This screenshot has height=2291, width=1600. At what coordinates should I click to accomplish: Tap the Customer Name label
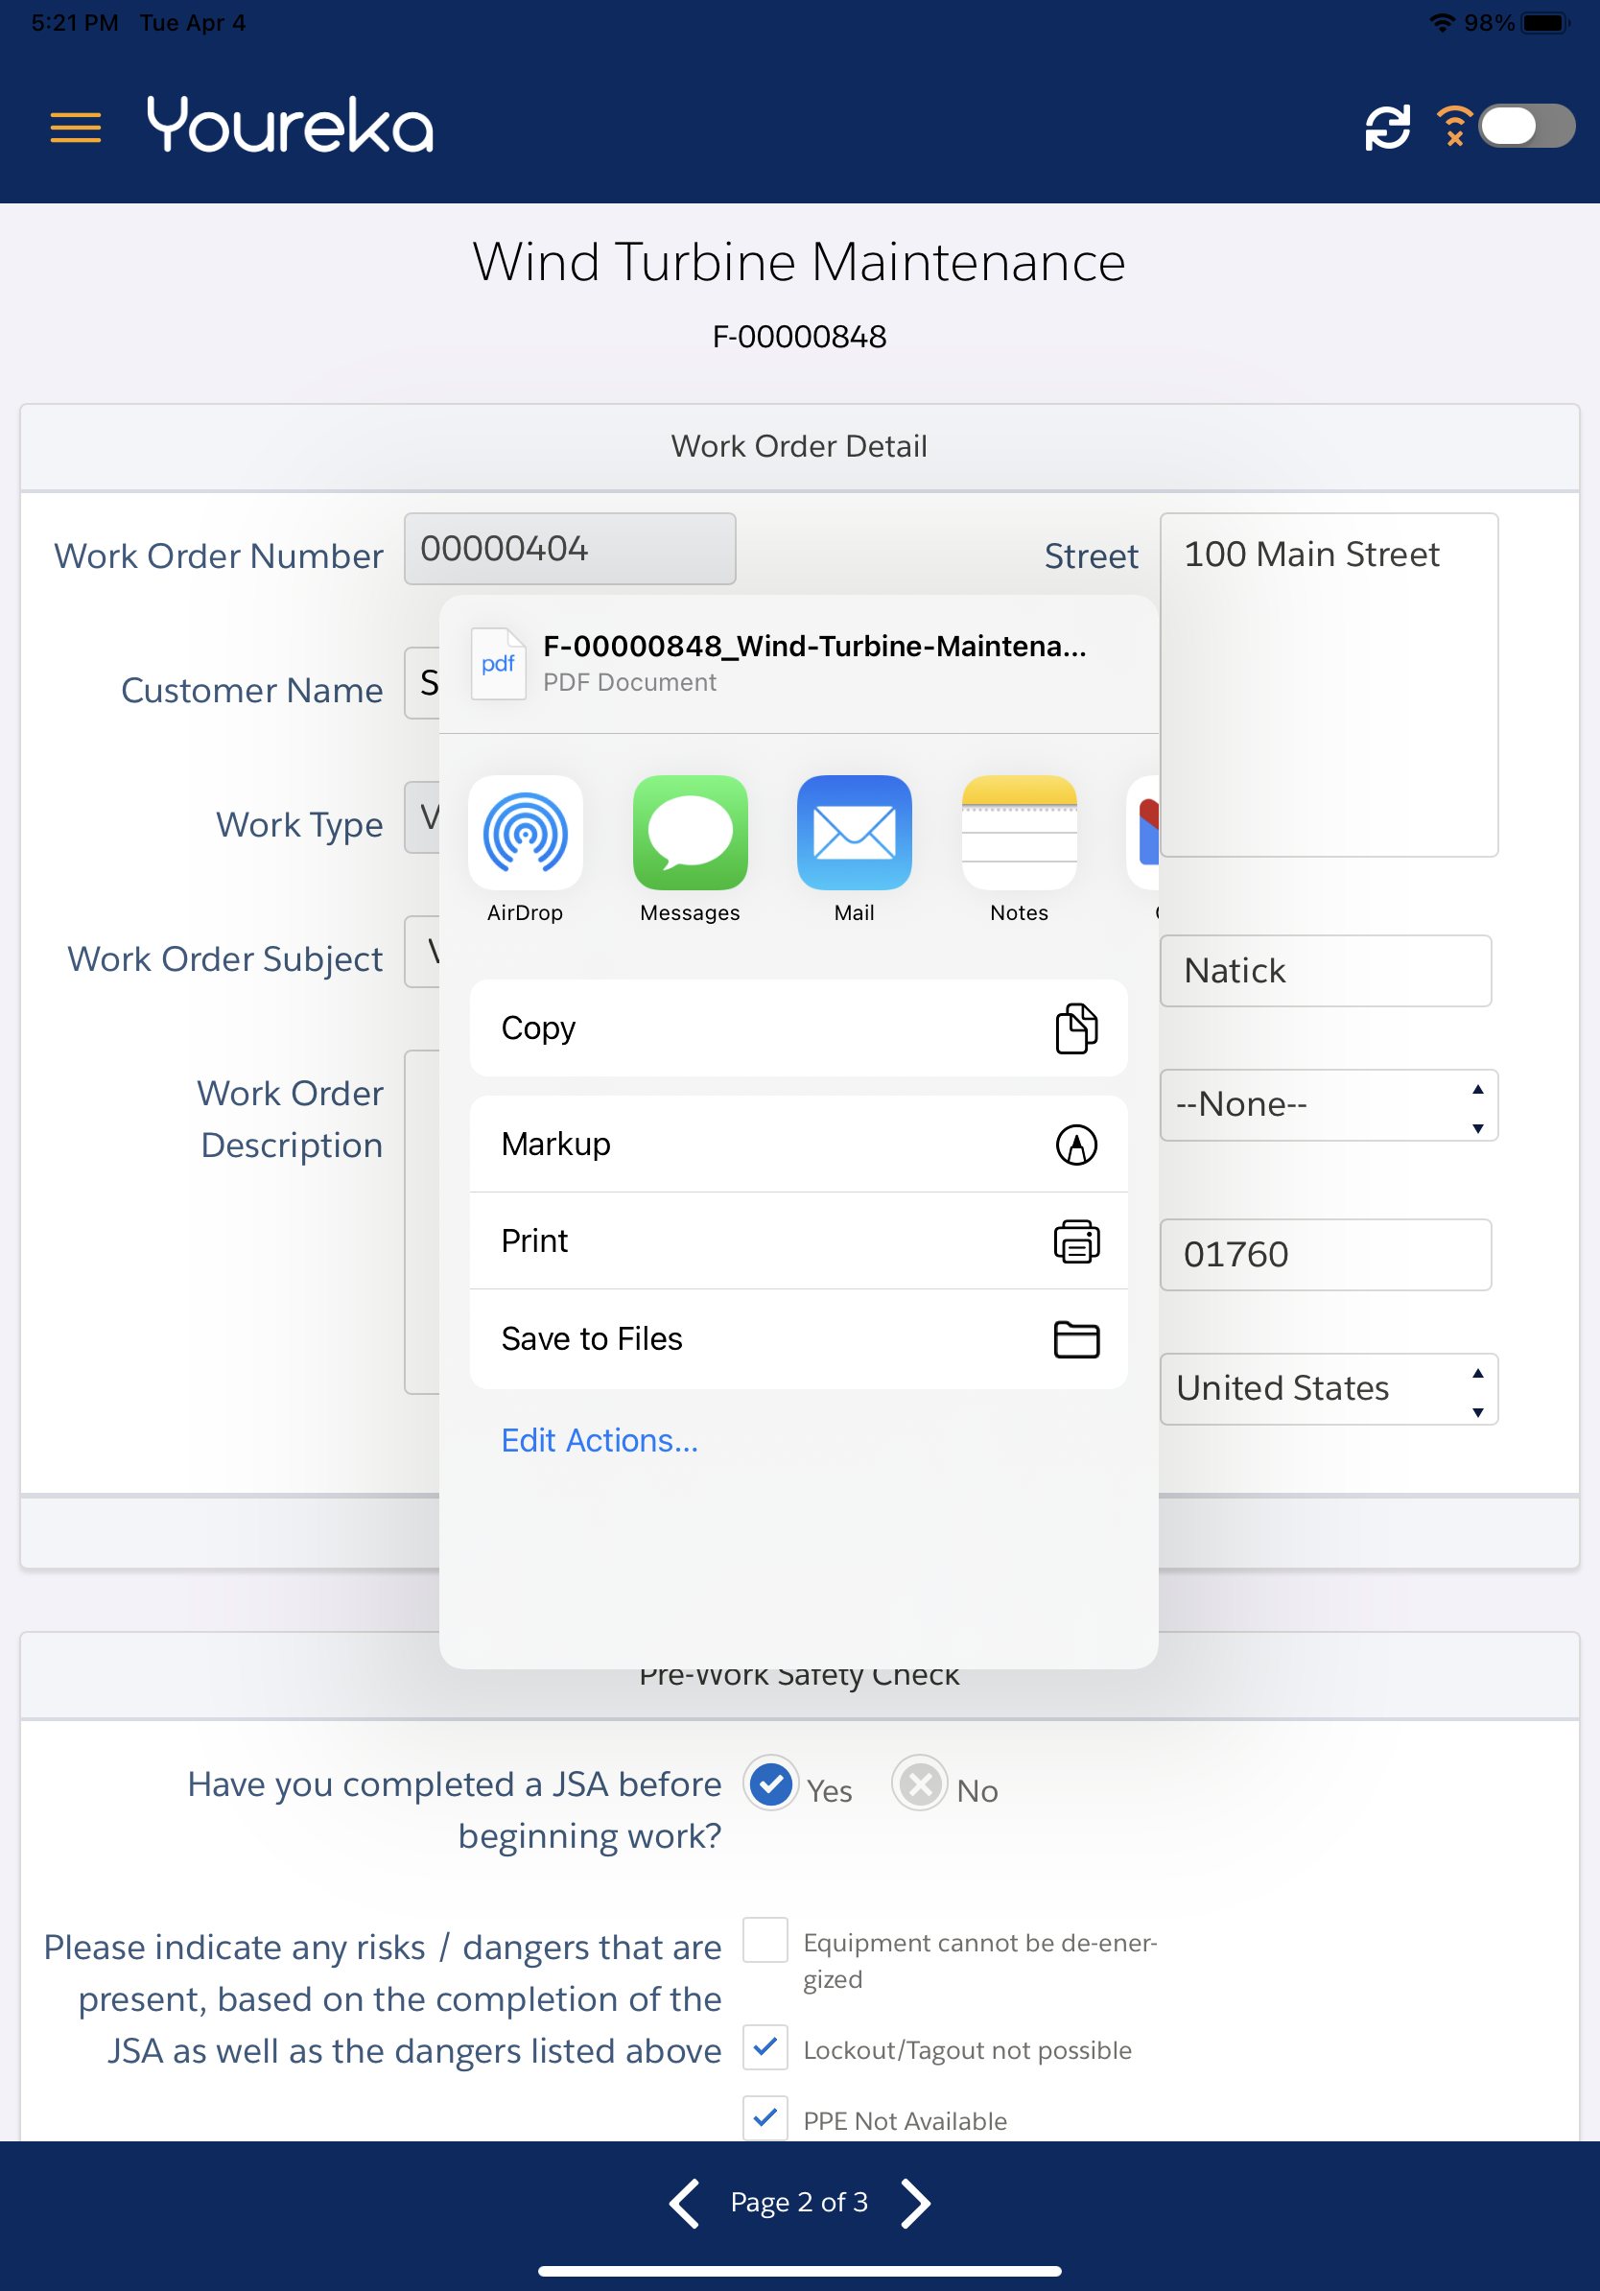(x=251, y=691)
